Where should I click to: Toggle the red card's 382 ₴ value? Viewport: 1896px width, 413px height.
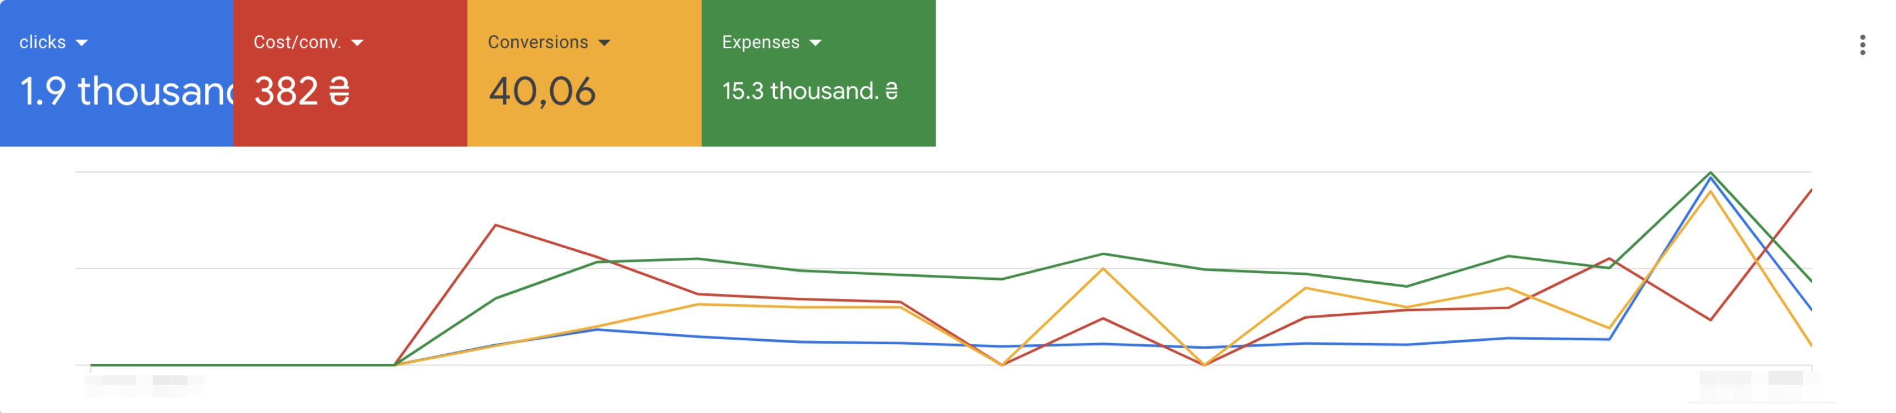302,91
